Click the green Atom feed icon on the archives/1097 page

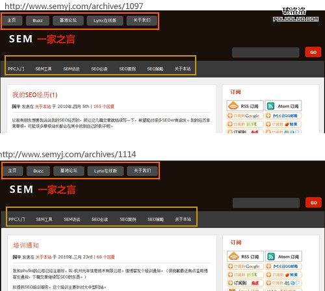270,106
